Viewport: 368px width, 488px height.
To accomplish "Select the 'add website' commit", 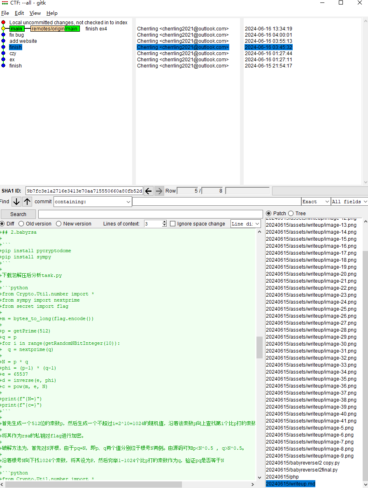I will pos(23,41).
